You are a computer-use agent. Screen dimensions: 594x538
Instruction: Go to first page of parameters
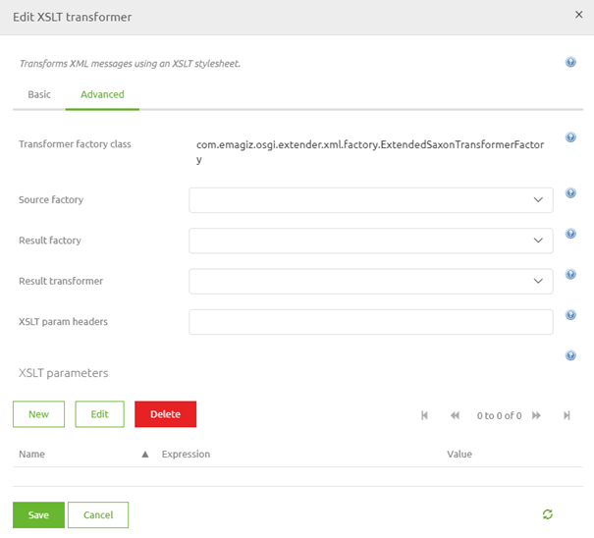tap(424, 415)
